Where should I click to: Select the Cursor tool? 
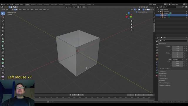(x=3, y=17)
